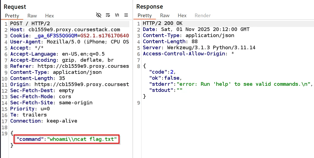Click the crossed-out eye icon in Request toolbar
This screenshot has width=314, height=158.
pyautogui.click(x=99, y=15)
